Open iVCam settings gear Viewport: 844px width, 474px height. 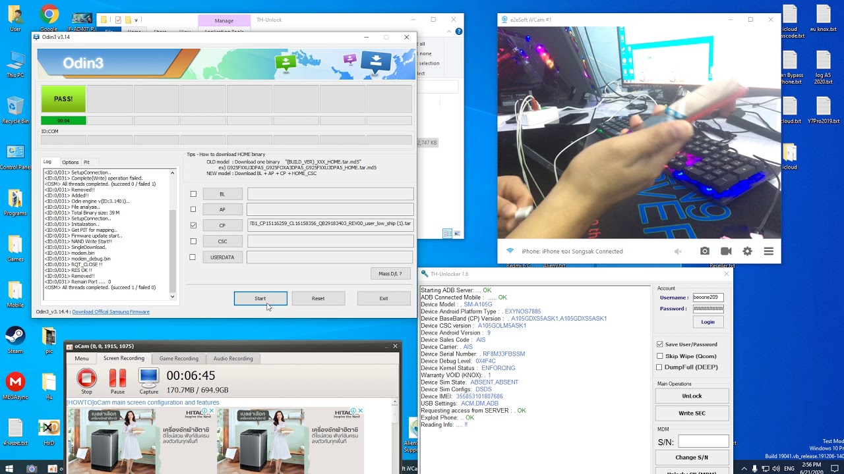[747, 251]
